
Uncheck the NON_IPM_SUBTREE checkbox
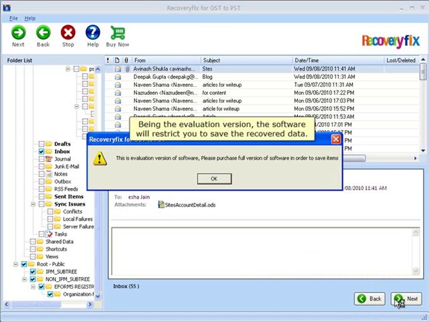[33, 279]
